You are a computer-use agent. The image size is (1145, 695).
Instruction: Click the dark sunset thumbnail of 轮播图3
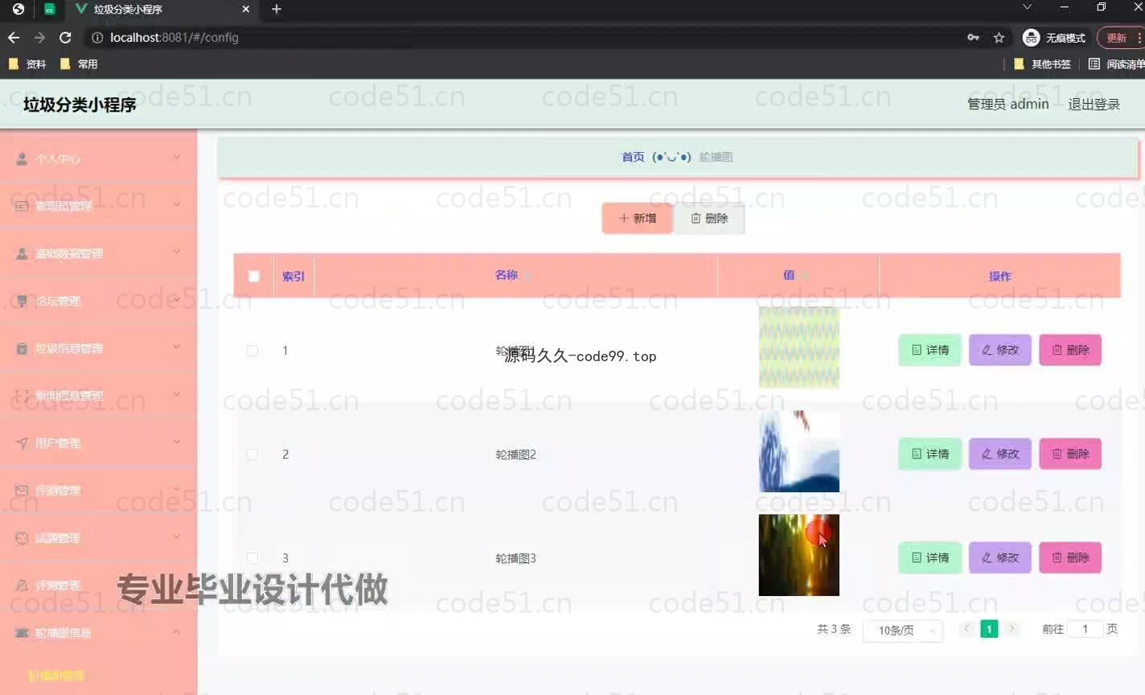point(799,555)
